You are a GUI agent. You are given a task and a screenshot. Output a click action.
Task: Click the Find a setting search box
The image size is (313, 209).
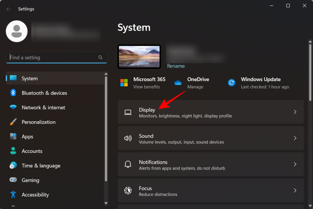coord(52,57)
